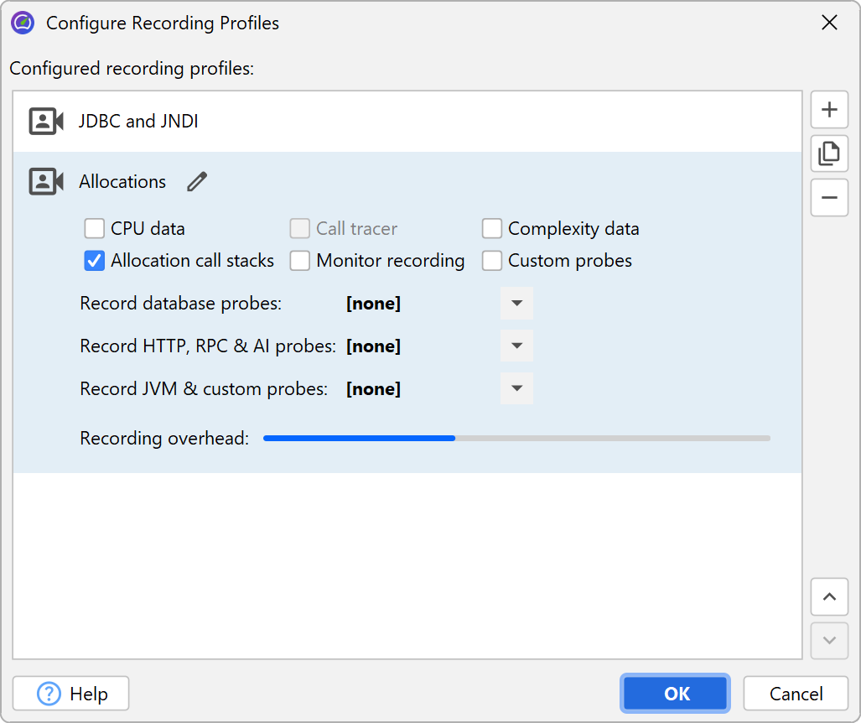
Task: Click the Cancel button
Action: pos(796,694)
